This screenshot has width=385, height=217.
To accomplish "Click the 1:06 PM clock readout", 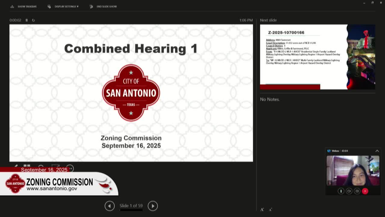I will [246, 20].
